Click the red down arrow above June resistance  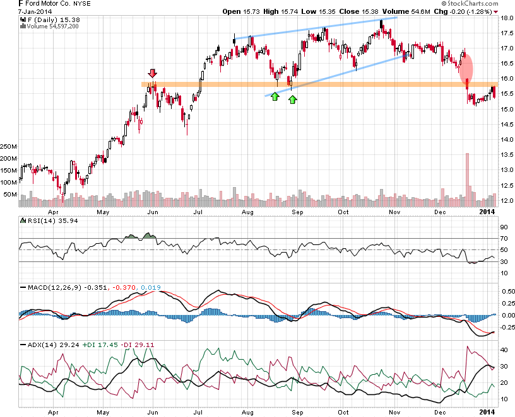[152, 73]
